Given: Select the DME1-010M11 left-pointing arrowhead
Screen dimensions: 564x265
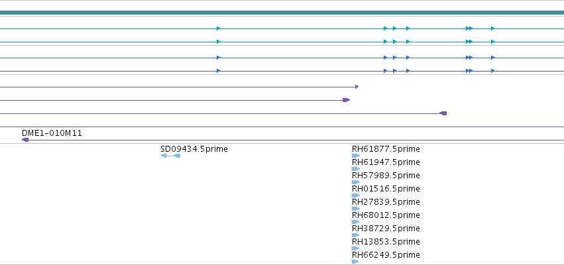Looking at the screenshot, I should click(25, 140).
